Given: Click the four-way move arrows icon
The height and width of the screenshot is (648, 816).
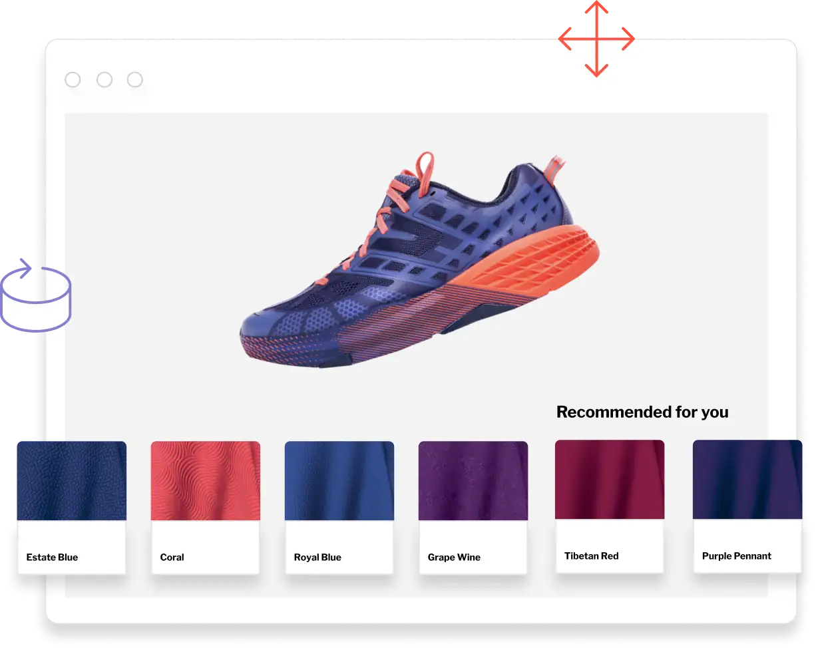Looking at the screenshot, I should pos(596,39).
